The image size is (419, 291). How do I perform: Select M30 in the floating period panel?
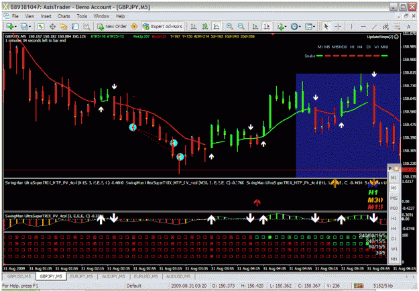tap(394, 209)
